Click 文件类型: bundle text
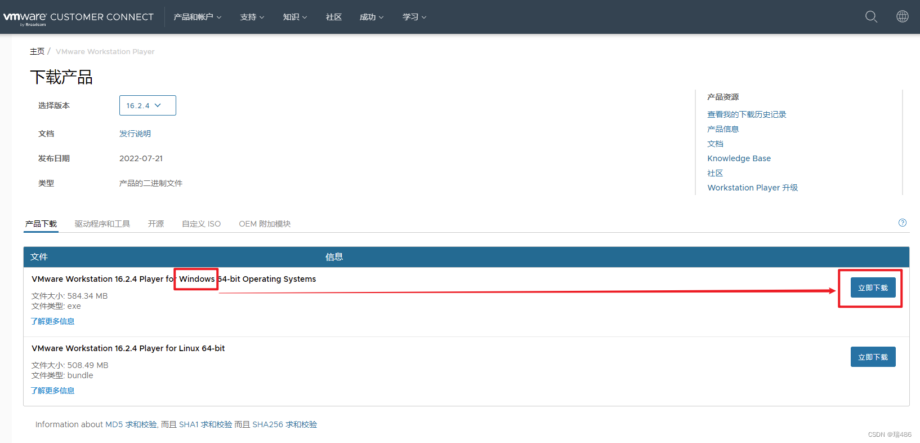Screen dimensions: 920x443 point(62,375)
